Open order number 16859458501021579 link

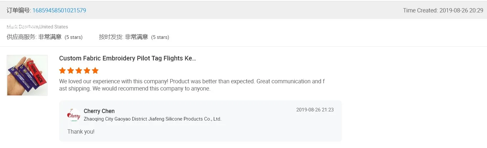tap(59, 10)
